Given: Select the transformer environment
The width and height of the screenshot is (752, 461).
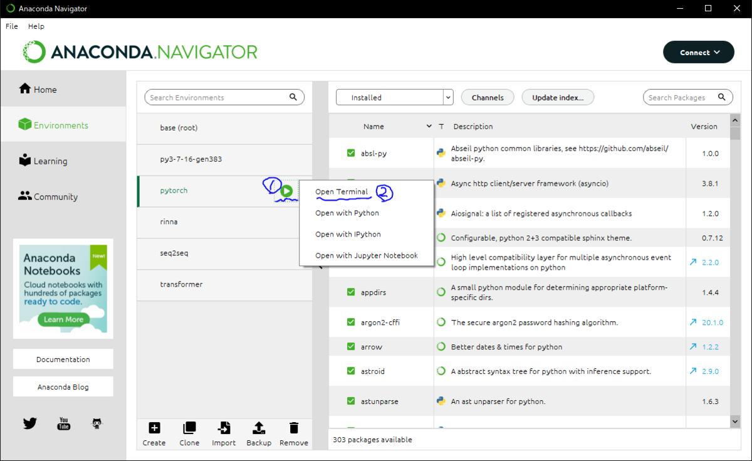Looking at the screenshot, I should pyautogui.click(x=224, y=285).
